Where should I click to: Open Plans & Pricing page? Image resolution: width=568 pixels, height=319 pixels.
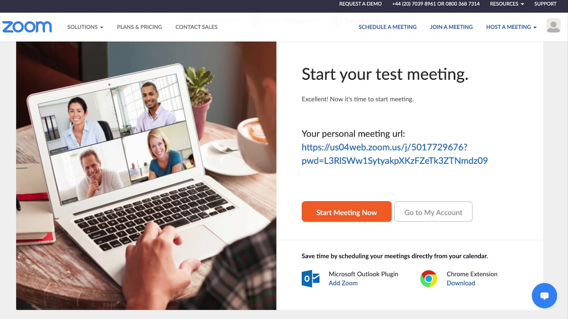[139, 27]
